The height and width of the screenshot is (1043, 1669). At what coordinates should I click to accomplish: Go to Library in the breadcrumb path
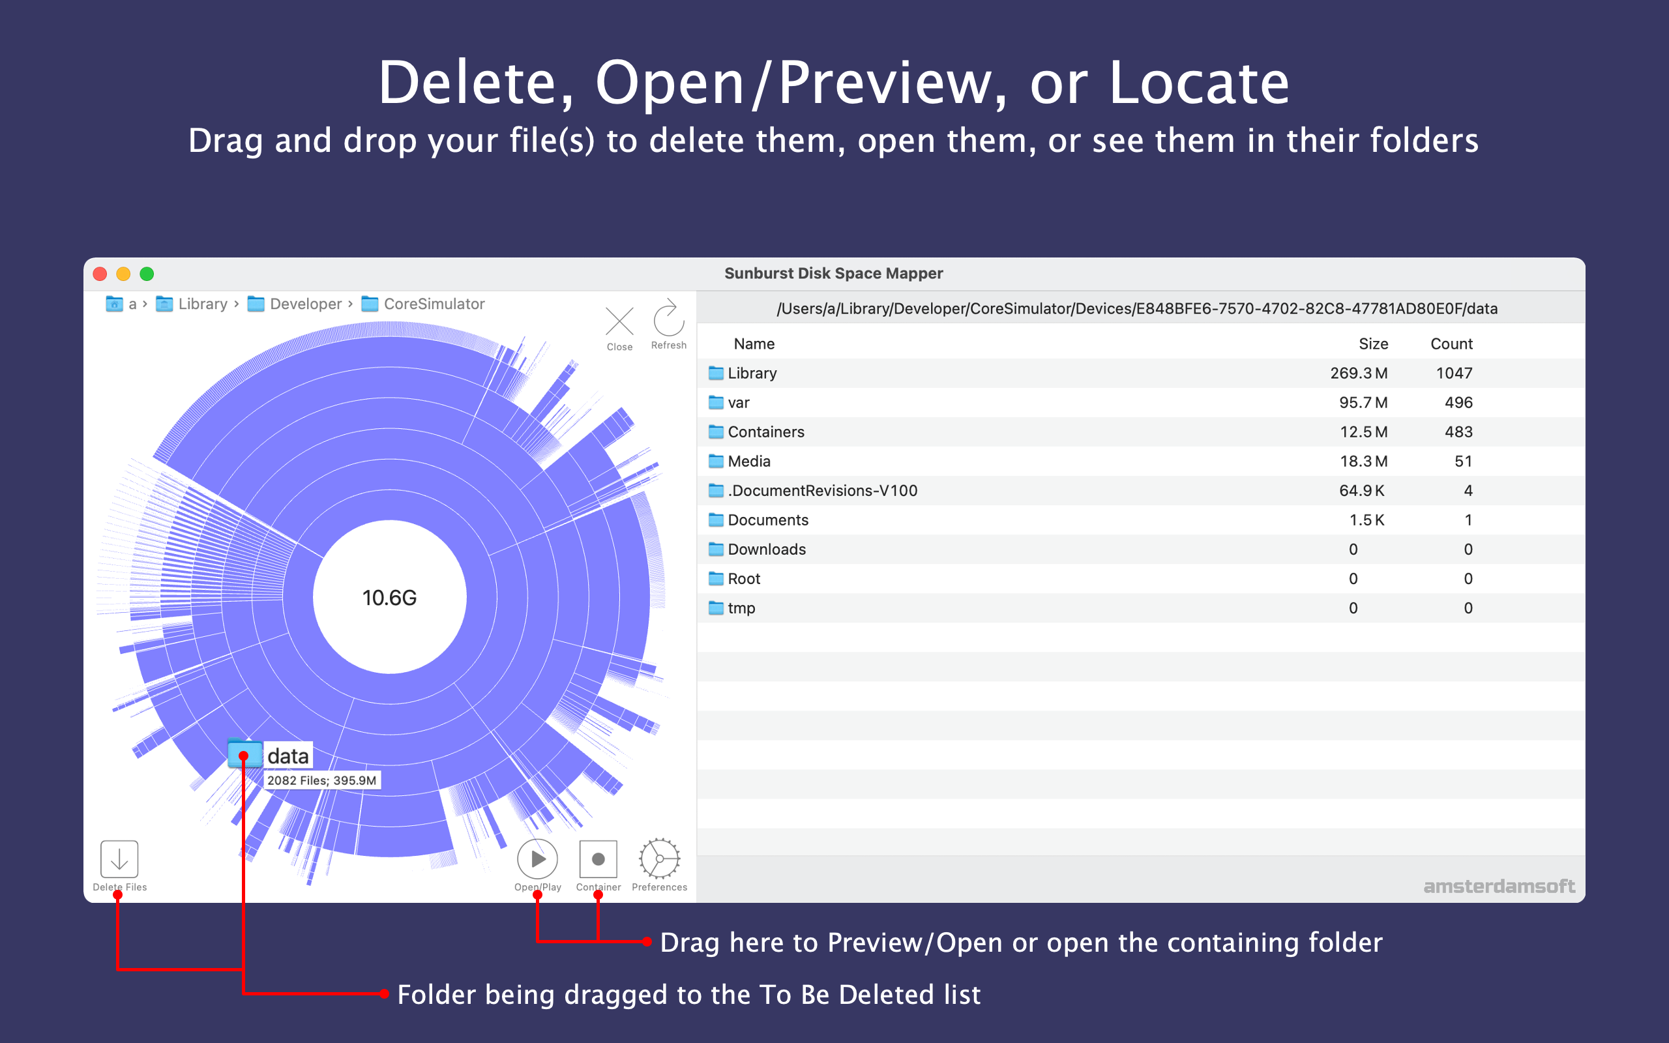tap(192, 304)
